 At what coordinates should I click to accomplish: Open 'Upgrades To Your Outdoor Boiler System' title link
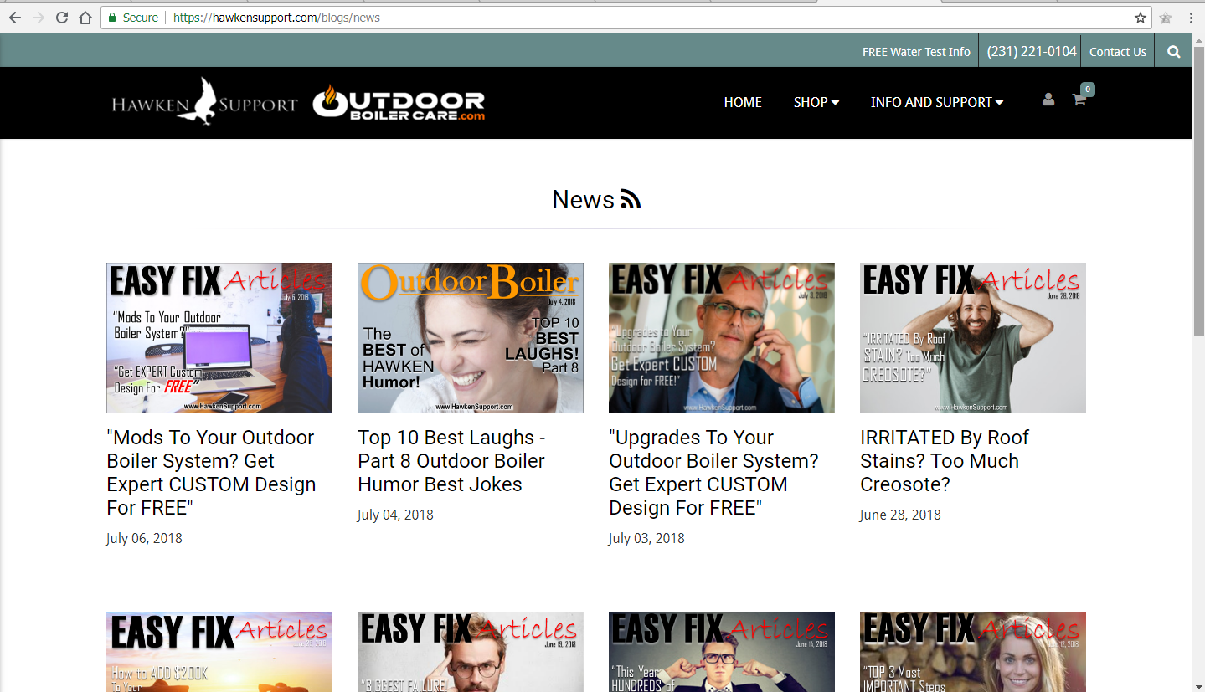pos(713,473)
